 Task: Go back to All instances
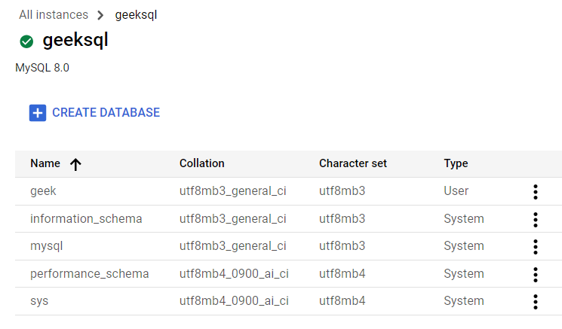[53, 14]
